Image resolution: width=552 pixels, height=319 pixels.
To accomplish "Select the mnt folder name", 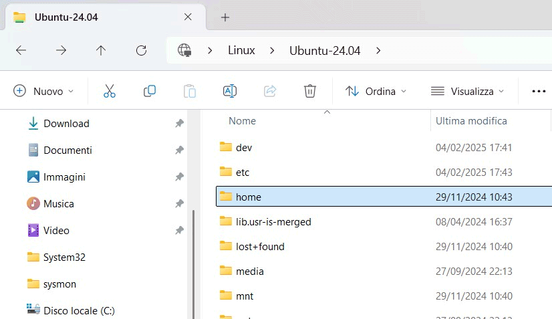I will [x=245, y=296].
